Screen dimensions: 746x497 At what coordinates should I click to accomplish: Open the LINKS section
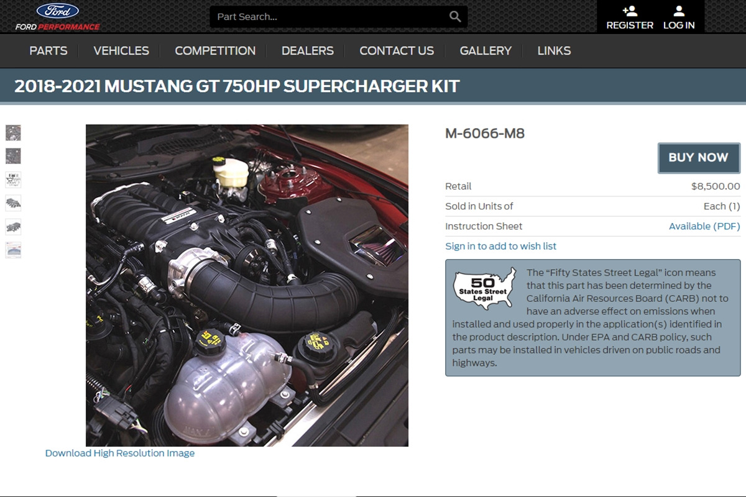554,51
